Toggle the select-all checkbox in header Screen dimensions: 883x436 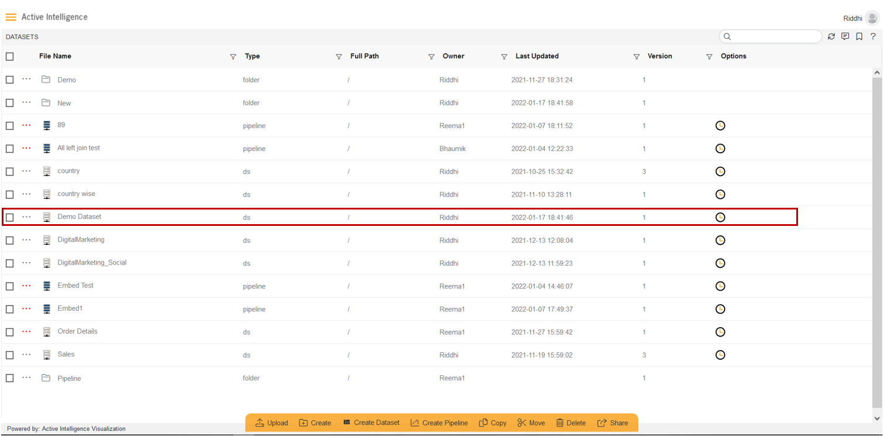point(9,56)
